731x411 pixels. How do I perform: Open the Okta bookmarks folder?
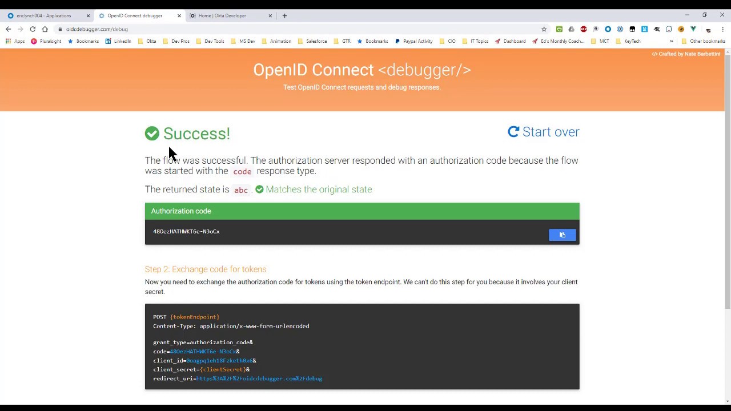147,41
